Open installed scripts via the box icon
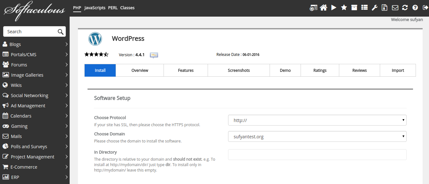The image size is (429, 184). click(354, 7)
